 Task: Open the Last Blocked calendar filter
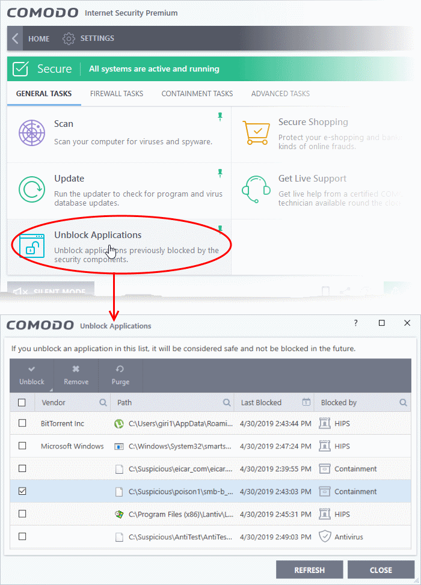pos(306,402)
